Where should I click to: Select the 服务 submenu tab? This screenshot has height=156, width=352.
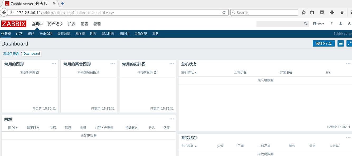point(156,34)
